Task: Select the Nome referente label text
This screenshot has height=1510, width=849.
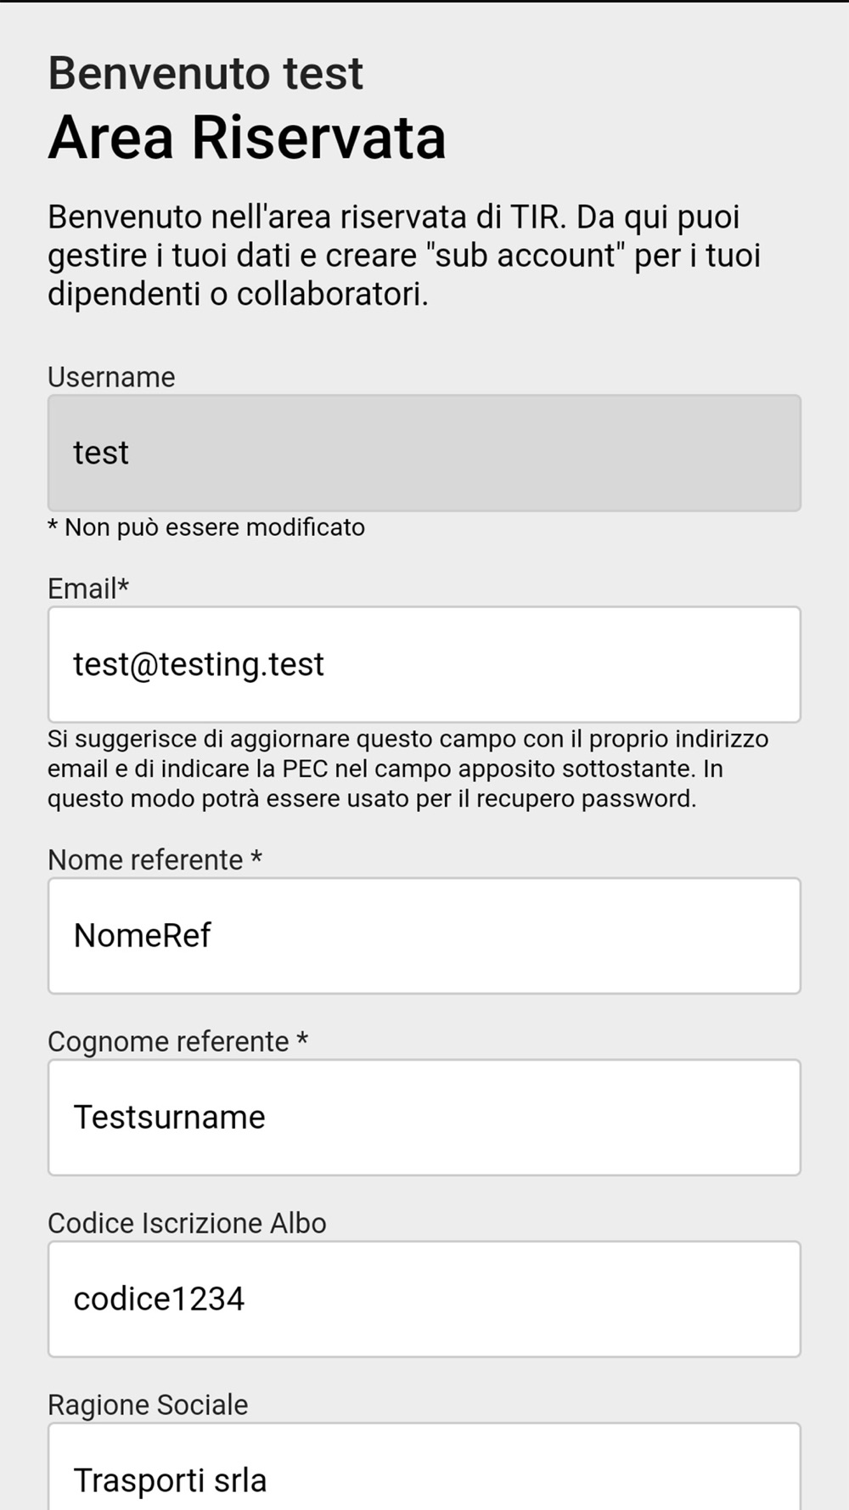Action: [x=145, y=860]
